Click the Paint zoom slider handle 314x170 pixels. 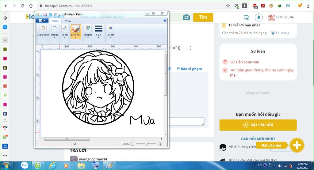[x=146, y=144]
